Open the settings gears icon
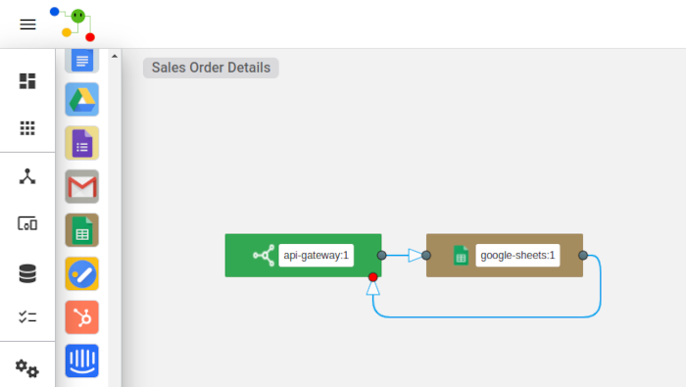Viewport: 686px width, 387px height. pyautogui.click(x=27, y=368)
